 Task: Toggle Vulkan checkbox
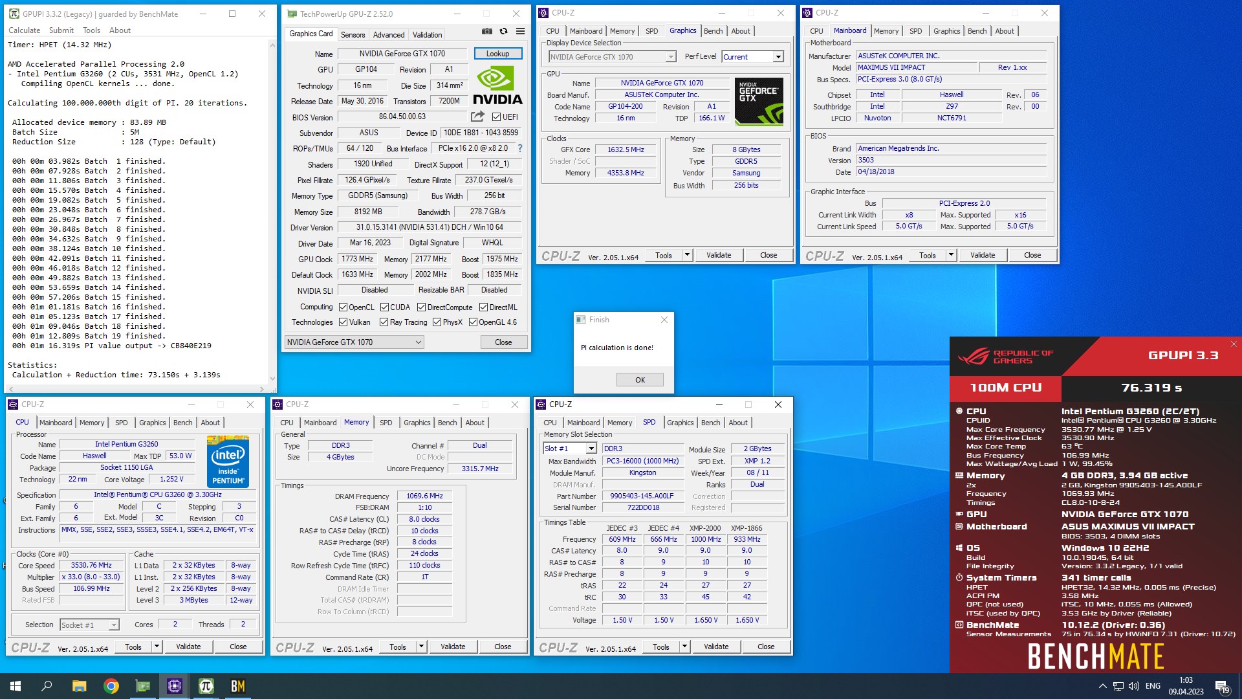tap(343, 322)
